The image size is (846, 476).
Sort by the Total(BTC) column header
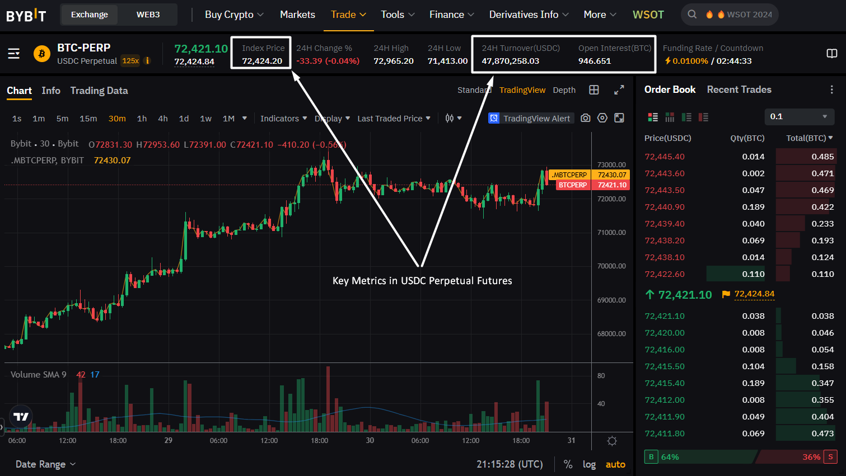(810, 138)
